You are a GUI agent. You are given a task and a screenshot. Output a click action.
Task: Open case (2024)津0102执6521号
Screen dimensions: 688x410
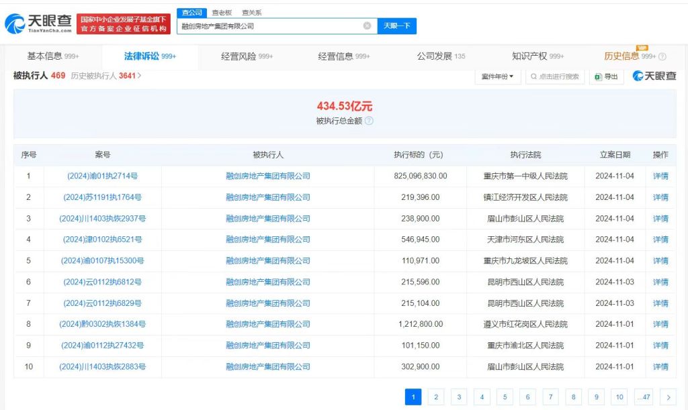pos(102,240)
